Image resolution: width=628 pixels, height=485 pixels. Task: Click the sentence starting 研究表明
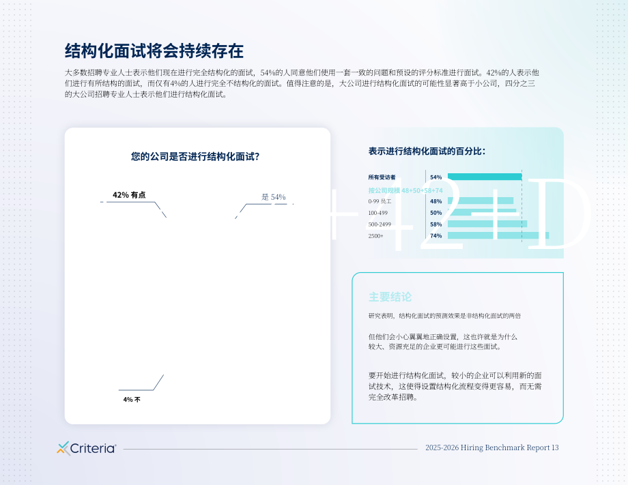444,316
